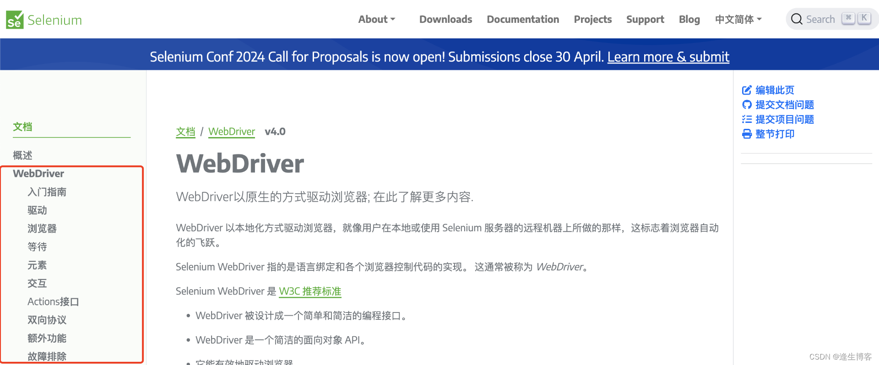879x365 pixels.
Task: Select WebDriver in the sidebar
Action: [x=38, y=174]
